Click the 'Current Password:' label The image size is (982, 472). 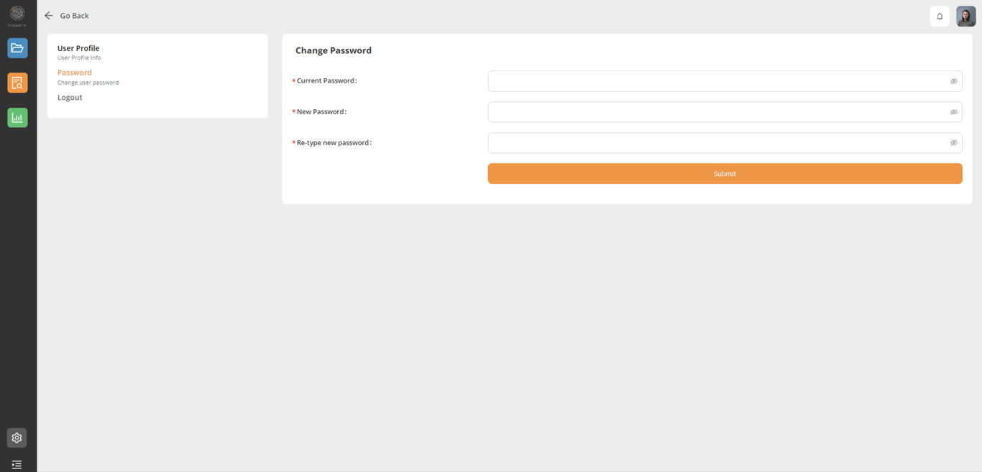pyautogui.click(x=327, y=81)
